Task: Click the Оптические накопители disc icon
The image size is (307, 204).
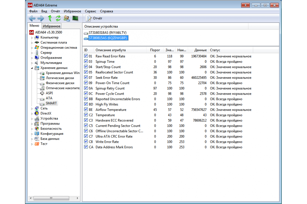Action: pyautogui.click(x=42, y=88)
